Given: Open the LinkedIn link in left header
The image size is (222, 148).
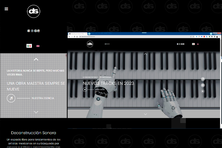Looking at the screenshot, I should pyautogui.click(x=38, y=31).
